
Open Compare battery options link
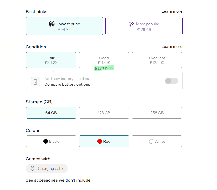coord(67,84)
